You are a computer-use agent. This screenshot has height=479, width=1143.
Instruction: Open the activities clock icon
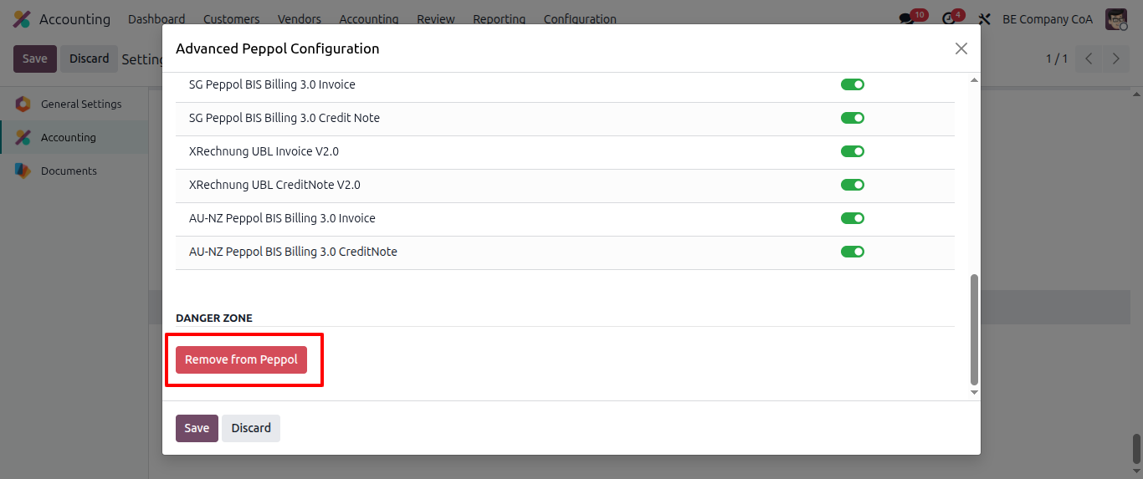pos(948,19)
